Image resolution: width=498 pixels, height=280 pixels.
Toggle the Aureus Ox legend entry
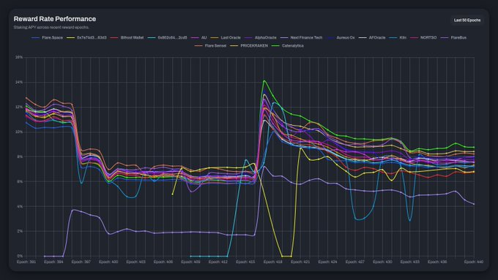(341, 37)
